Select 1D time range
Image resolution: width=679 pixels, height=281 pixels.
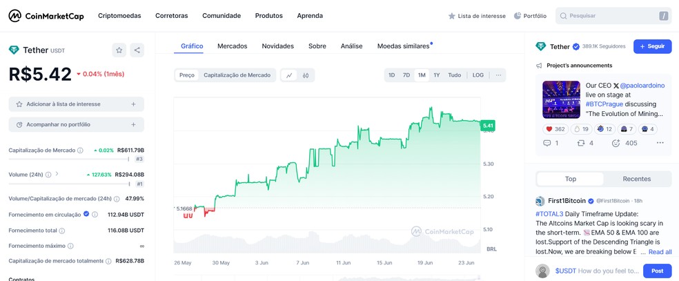coord(391,75)
